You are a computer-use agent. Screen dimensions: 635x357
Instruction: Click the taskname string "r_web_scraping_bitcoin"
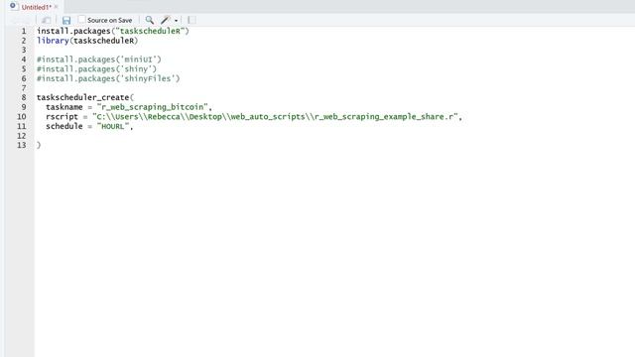coord(153,107)
